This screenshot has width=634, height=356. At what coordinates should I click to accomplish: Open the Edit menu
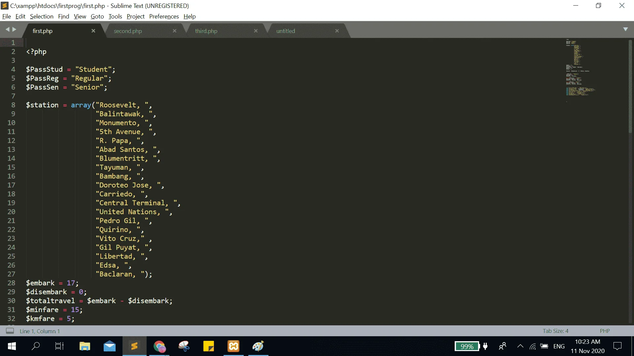click(x=20, y=16)
